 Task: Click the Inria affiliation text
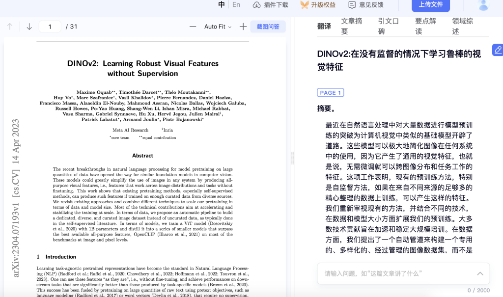click(x=167, y=130)
